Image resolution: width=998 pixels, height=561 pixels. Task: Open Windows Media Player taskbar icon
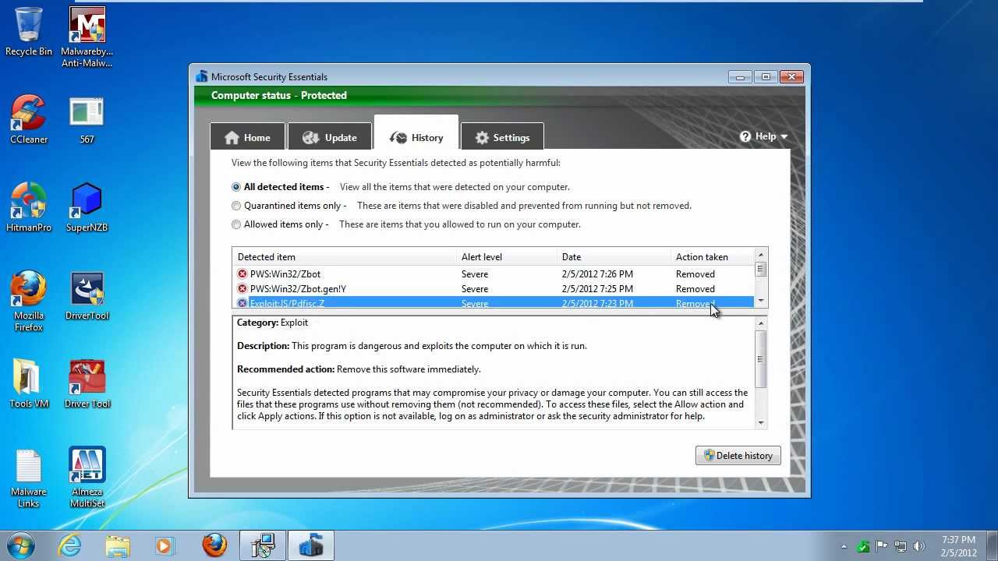pyautogui.click(x=165, y=545)
